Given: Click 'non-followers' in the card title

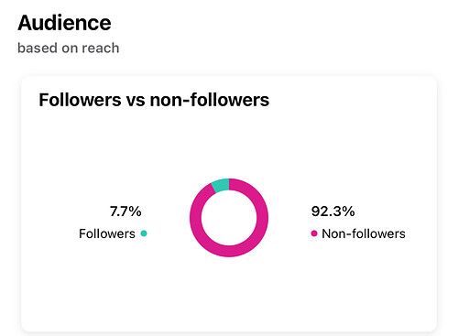Looking at the screenshot, I should pyautogui.click(x=210, y=100).
